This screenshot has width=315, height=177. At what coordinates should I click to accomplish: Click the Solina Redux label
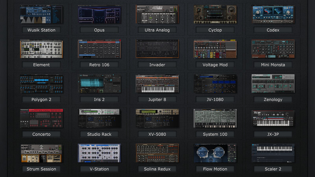click(157, 169)
